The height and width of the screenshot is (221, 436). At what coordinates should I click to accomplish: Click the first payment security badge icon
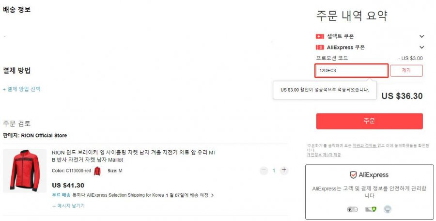pos(352,209)
